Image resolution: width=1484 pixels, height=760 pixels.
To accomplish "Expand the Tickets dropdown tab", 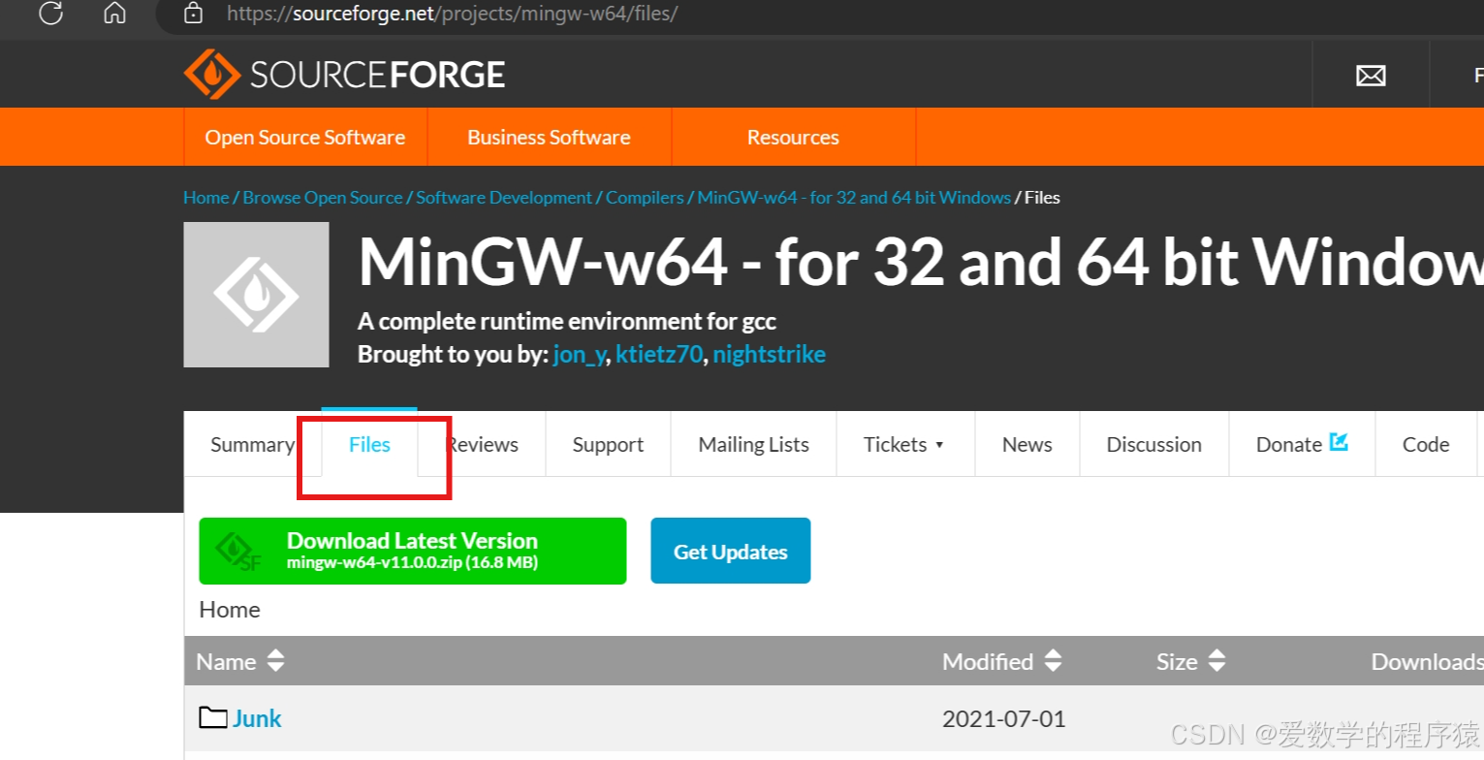I will click(x=904, y=445).
